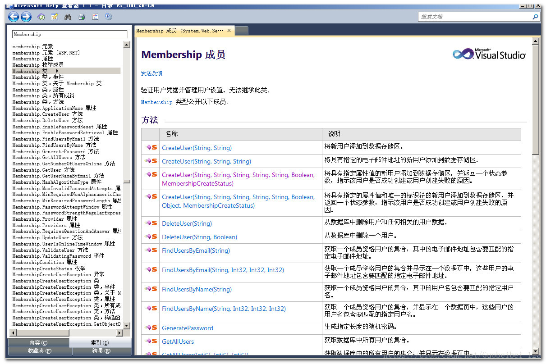Image resolution: width=546 pixels, height=364 pixels.
Task: Switch to the 索引(I) index tab
Action: point(100,343)
